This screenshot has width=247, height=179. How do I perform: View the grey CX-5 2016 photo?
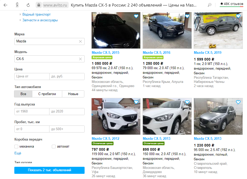[x=167, y=30]
